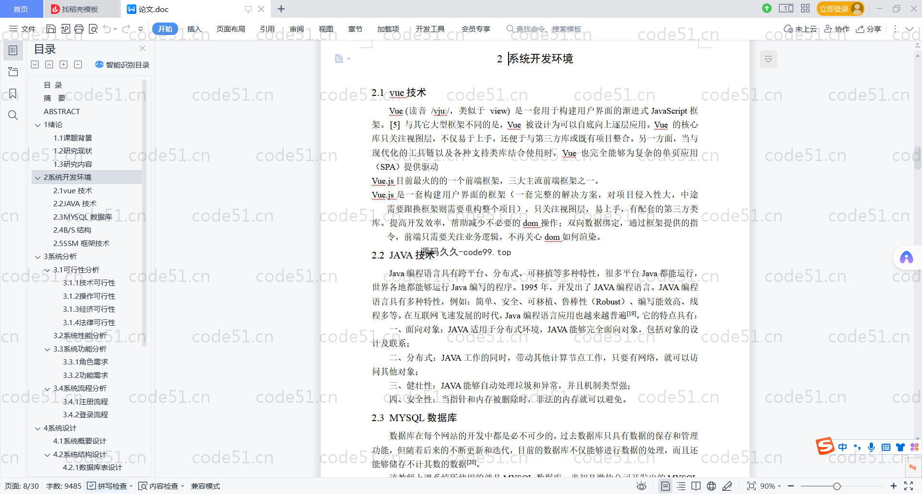
Task: Collapse the 2系统开发环境 tree node
Action: (37, 177)
